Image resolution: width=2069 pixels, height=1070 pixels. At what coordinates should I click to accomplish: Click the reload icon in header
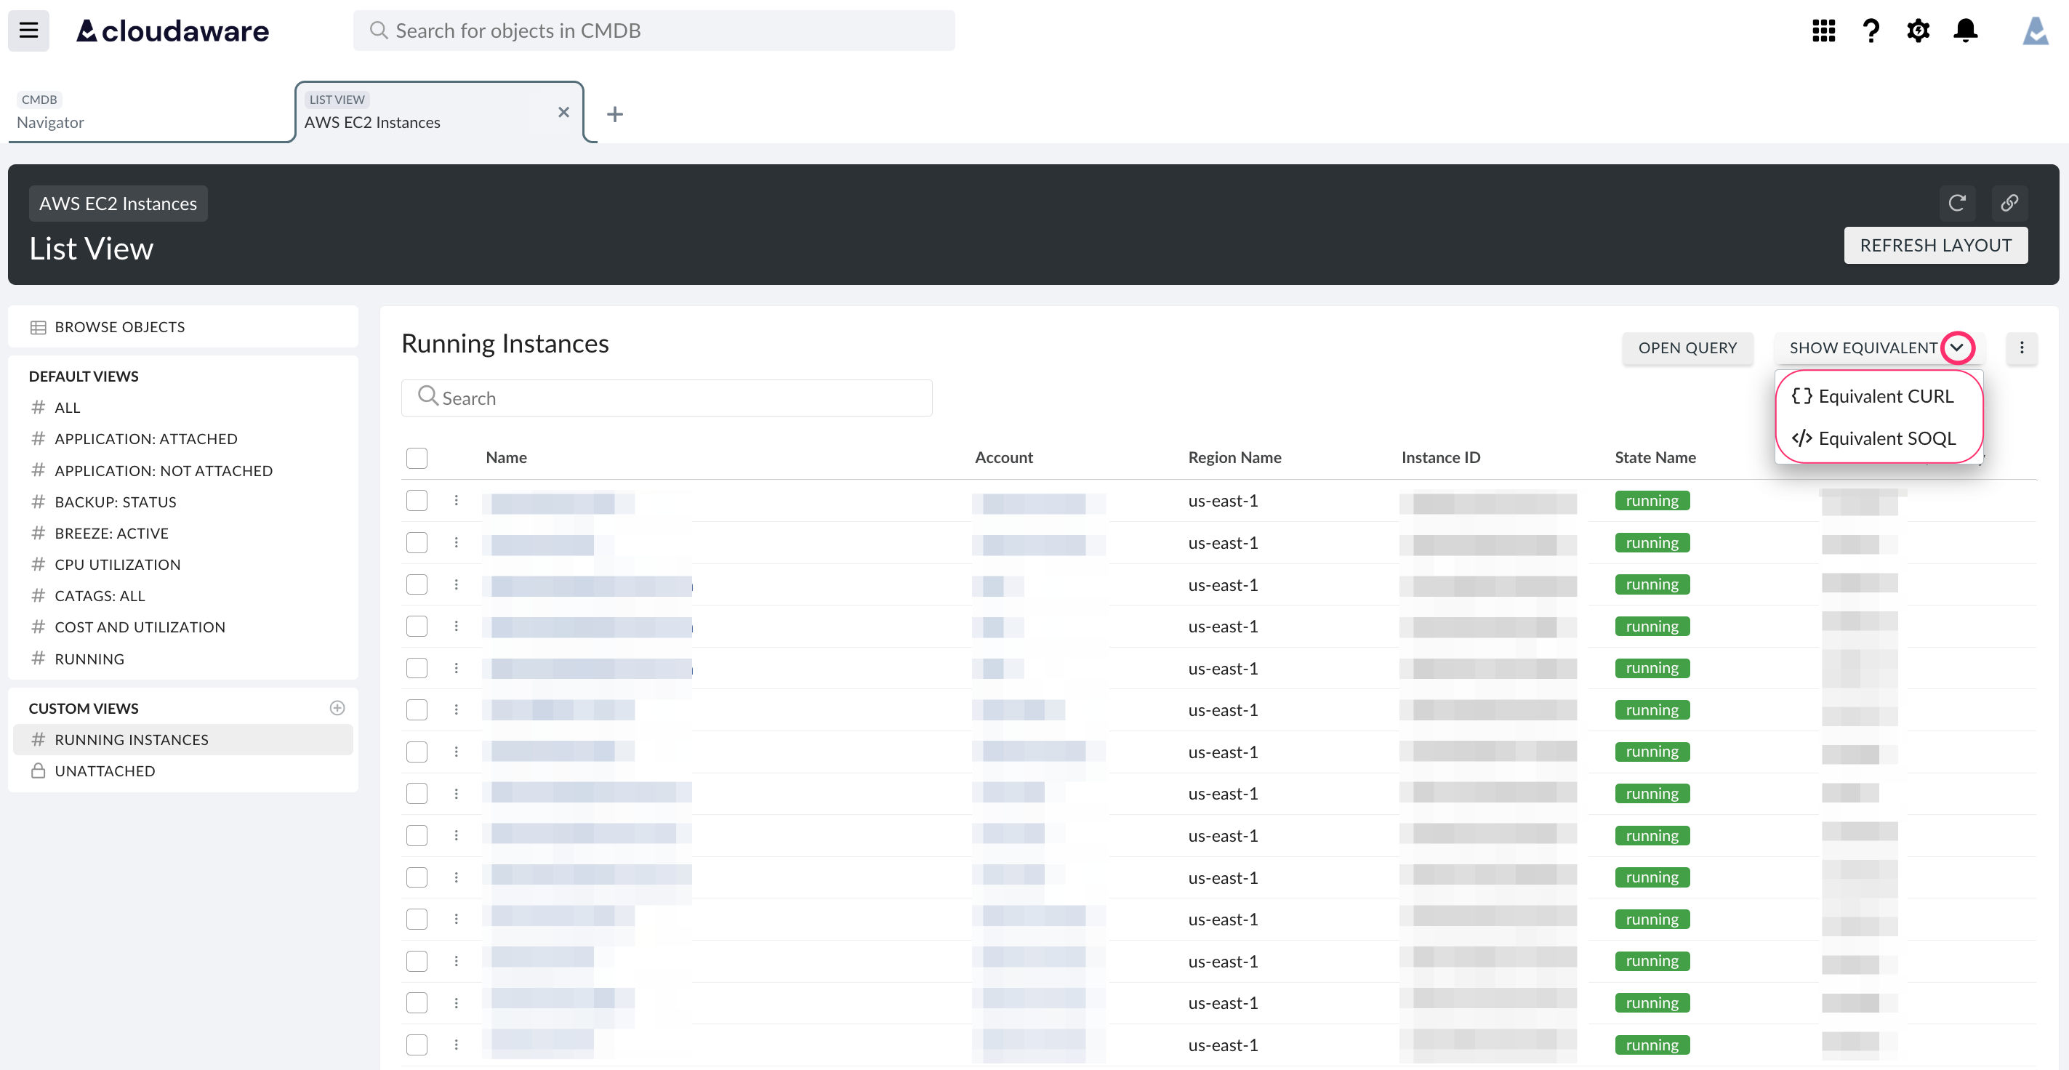pyautogui.click(x=1956, y=202)
